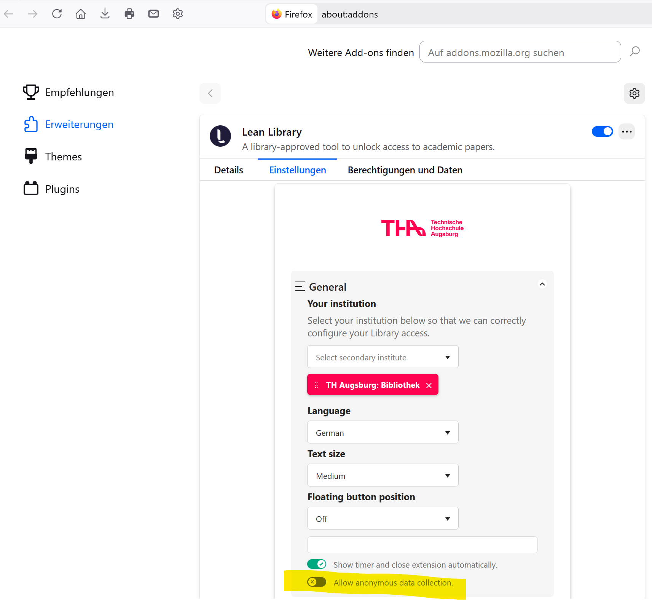Click the addons.mozilla.org search field
This screenshot has height=600, width=652.
tap(520, 52)
